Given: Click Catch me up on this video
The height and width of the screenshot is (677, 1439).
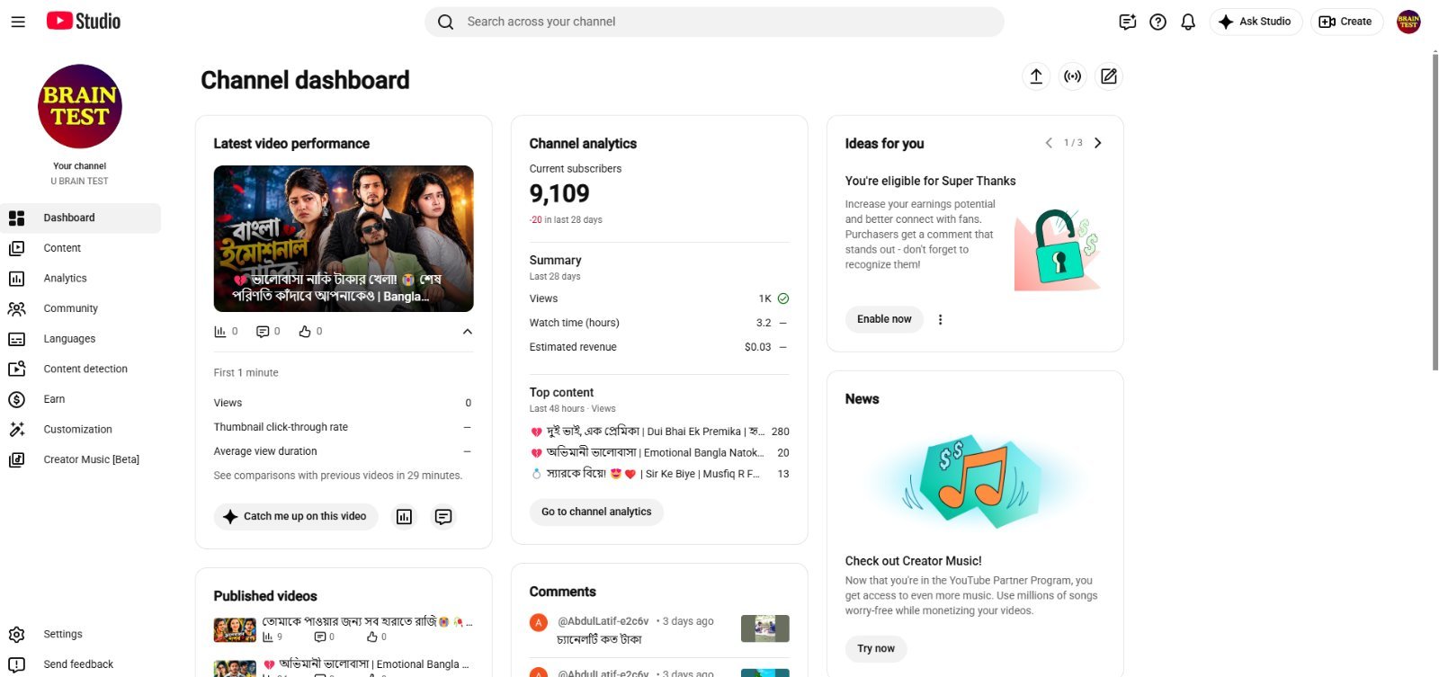Looking at the screenshot, I should (x=296, y=517).
